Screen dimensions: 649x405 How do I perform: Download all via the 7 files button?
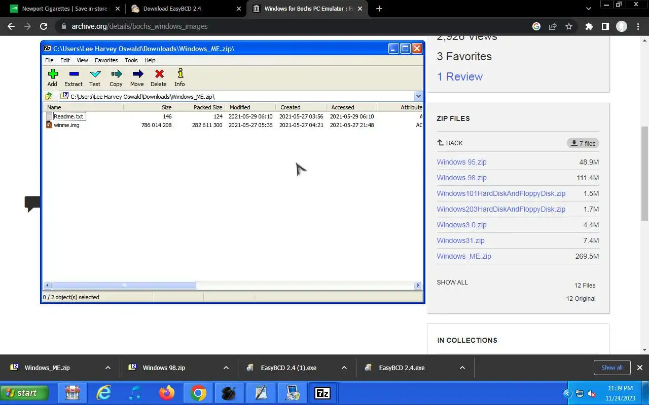[583, 143]
